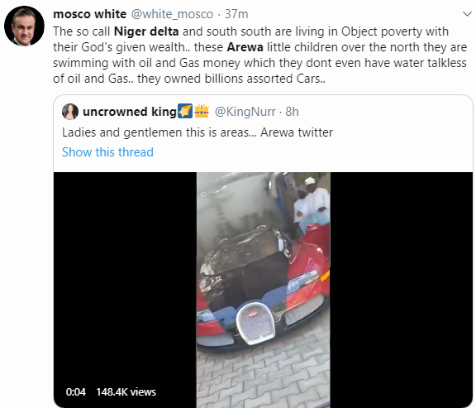Viewport: 476px width, 408px height.
Task: Open the @white_mosco handle
Action: pos(172,14)
